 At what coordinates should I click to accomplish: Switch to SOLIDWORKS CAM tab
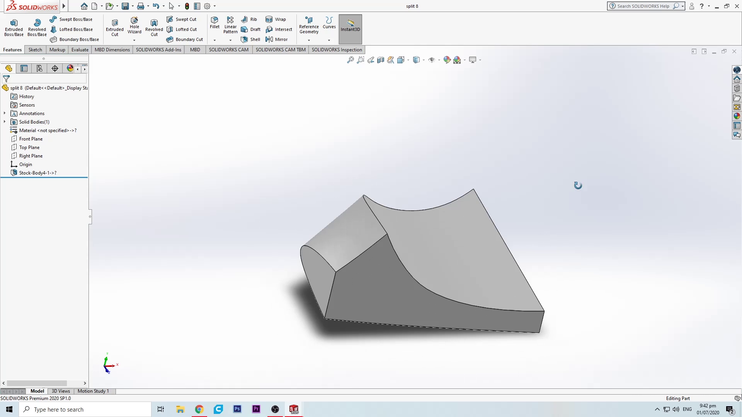tap(229, 50)
